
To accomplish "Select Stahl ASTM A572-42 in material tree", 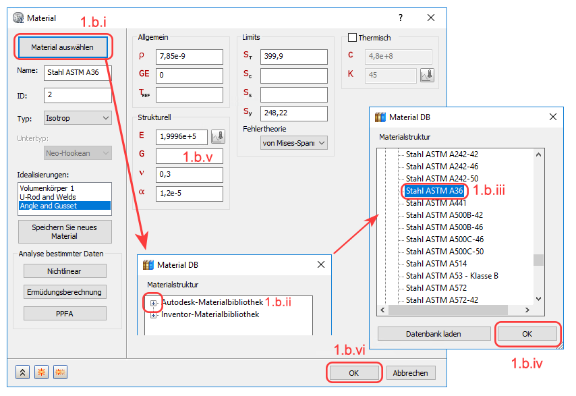I will click(442, 300).
